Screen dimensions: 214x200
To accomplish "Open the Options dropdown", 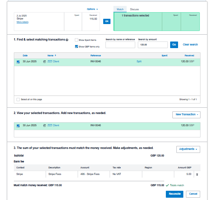I will pos(92,9).
